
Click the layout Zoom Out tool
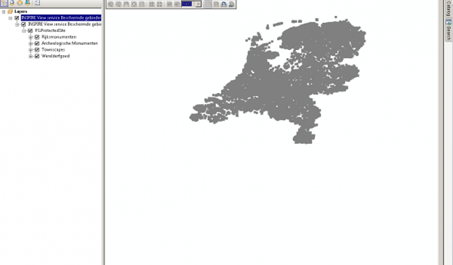coord(118,4)
